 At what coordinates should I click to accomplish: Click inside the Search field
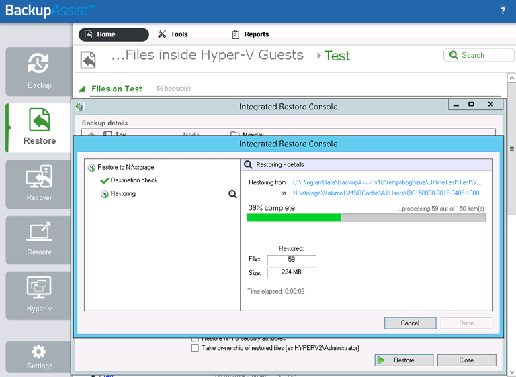click(478, 55)
